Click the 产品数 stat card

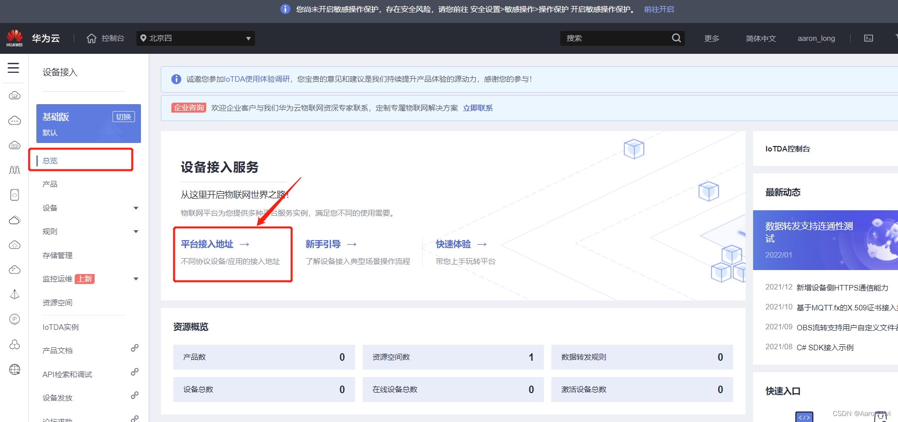click(x=264, y=357)
